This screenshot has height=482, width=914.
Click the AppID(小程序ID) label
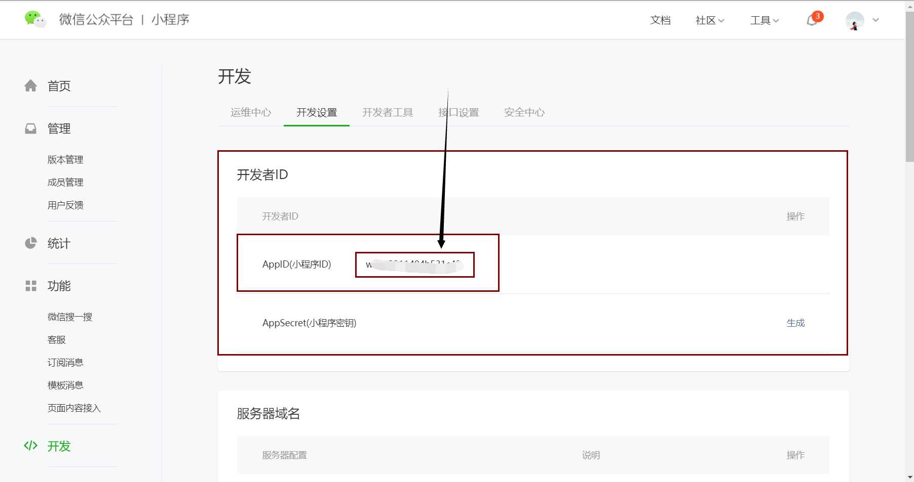(x=296, y=264)
